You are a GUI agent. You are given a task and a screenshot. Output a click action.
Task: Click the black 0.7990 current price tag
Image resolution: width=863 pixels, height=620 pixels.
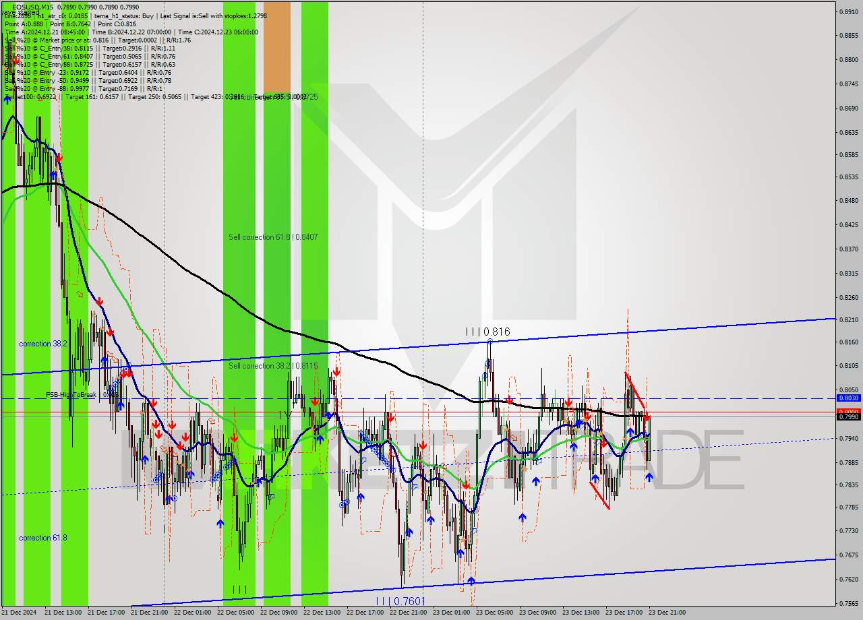click(848, 417)
